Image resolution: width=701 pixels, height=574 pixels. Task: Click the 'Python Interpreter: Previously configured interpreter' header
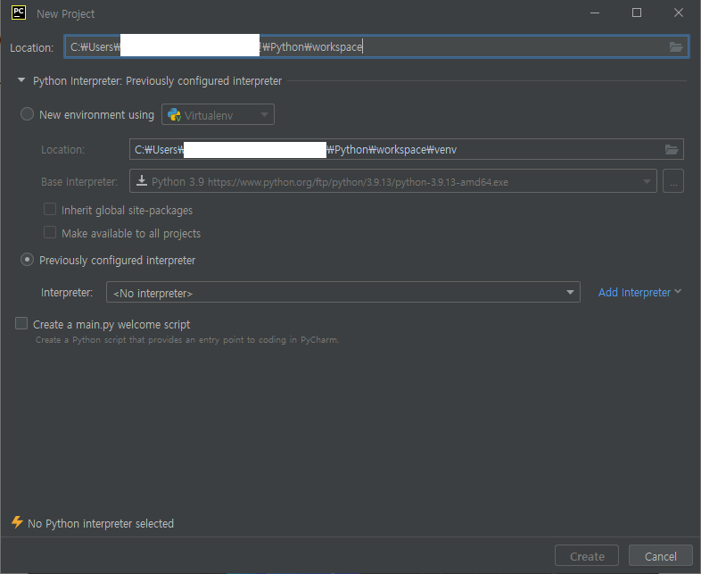tap(157, 81)
